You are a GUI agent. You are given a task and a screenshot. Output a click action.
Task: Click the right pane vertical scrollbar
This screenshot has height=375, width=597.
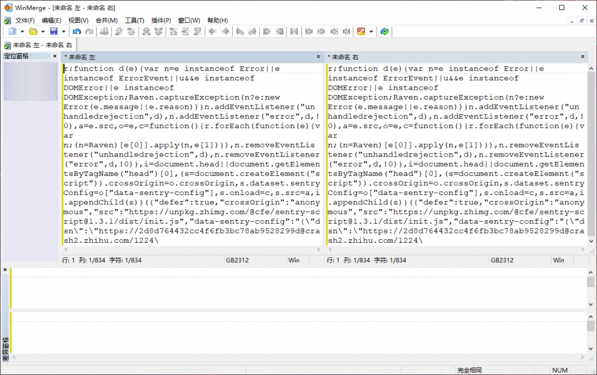(591, 157)
